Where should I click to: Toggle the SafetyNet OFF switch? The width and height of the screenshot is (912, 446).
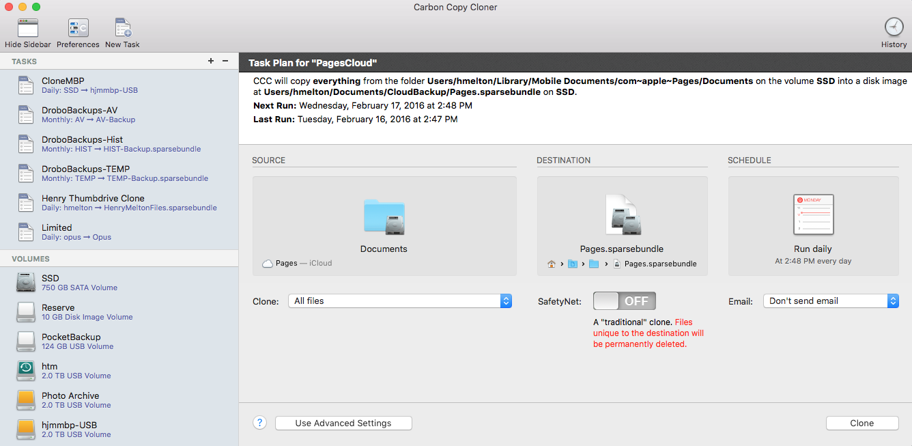[625, 301]
